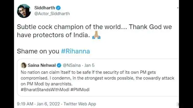Open the @NSaina handle

[72, 65]
